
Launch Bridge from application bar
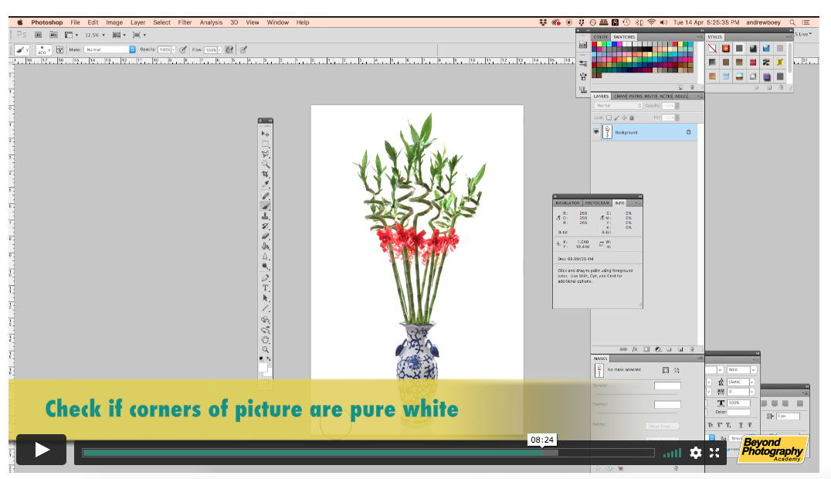click(38, 35)
